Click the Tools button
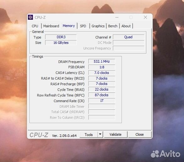This screenshot has height=162, width=184. pyautogui.click(x=89, y=134)
